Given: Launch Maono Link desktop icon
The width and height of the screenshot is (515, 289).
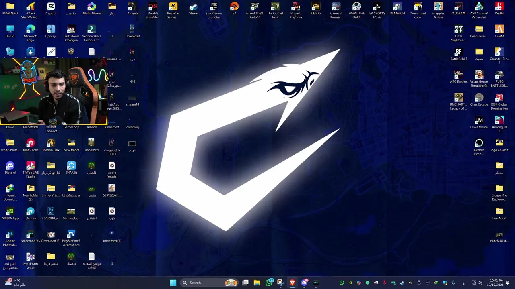Looking at the screenshot, I should [x=51, y=145].
